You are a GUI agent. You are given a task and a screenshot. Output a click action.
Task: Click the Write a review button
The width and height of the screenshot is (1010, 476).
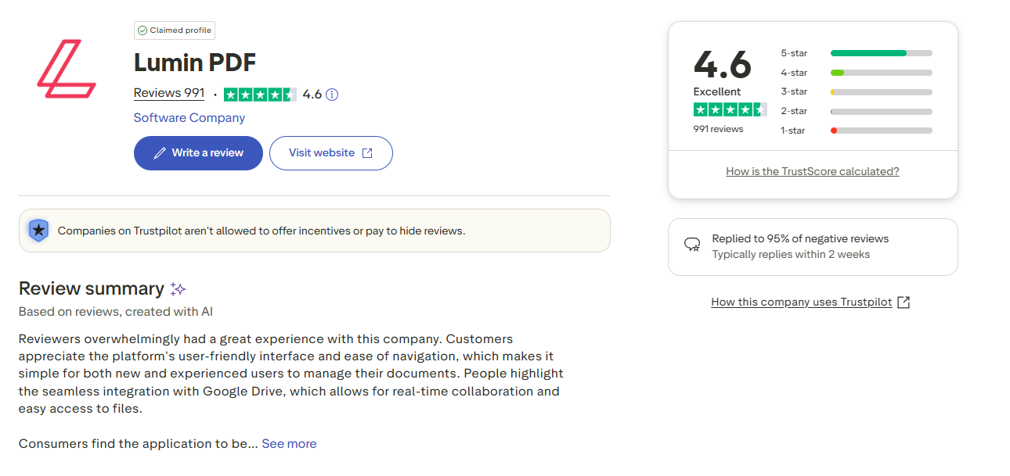coord(198,152)
